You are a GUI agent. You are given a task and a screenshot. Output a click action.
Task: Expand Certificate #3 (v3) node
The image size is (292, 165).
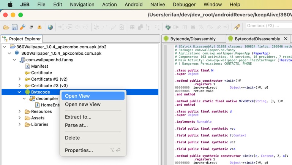(19, 86)
